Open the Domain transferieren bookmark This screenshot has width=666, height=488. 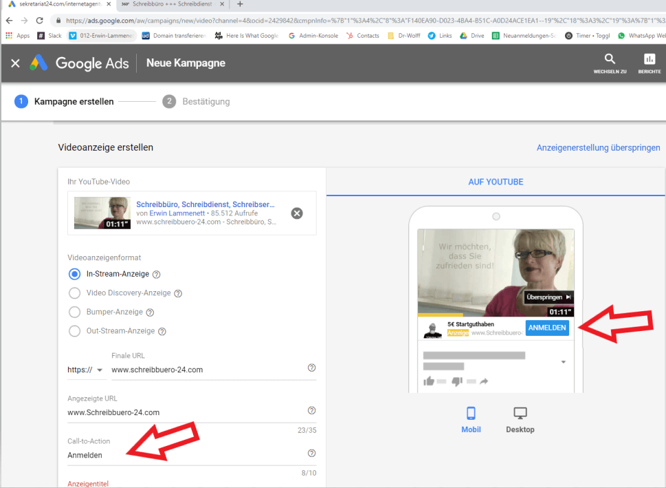(x=174, y=36)
